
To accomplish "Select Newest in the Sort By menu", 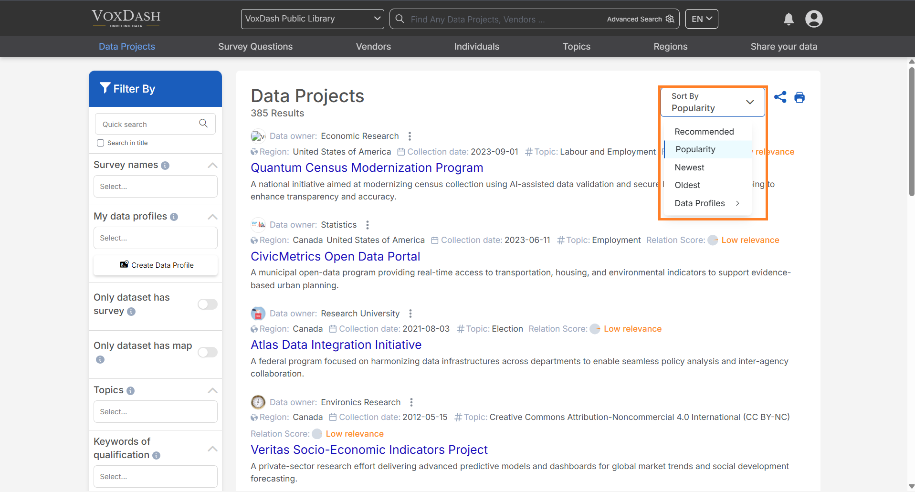I will tap(689, 167).
